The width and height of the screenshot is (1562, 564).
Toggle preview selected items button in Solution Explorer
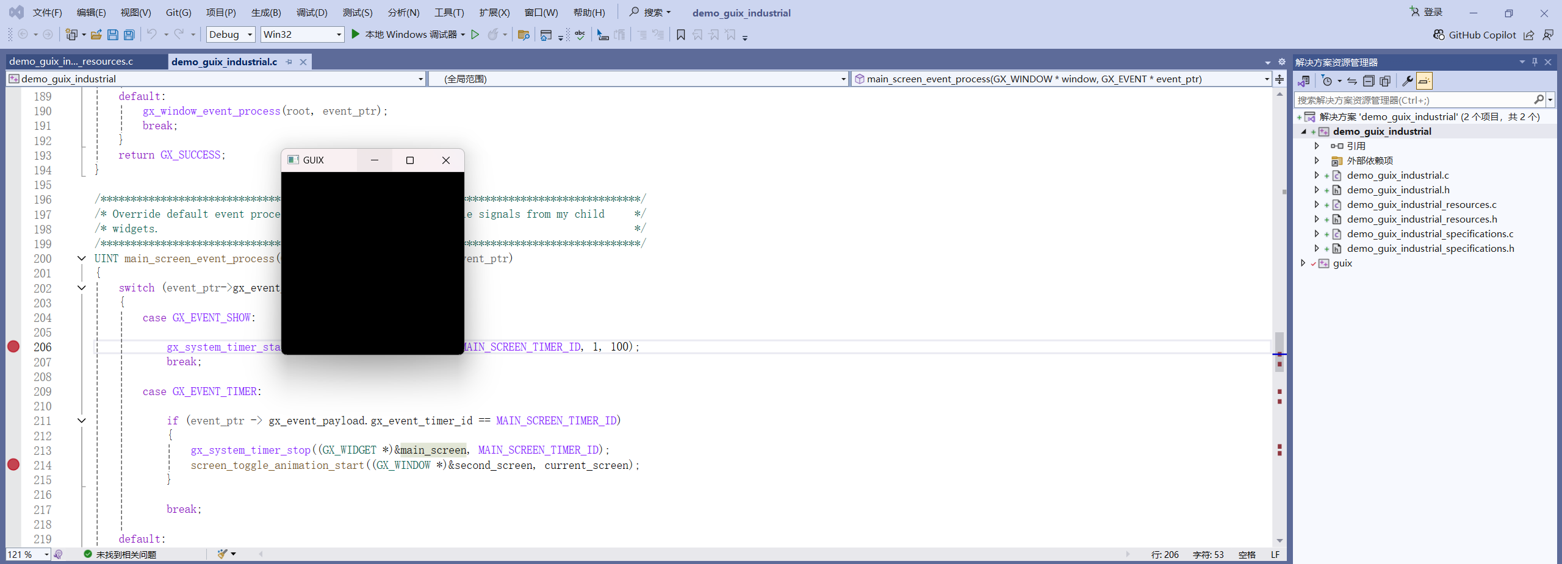click(x=1424, y=80)
